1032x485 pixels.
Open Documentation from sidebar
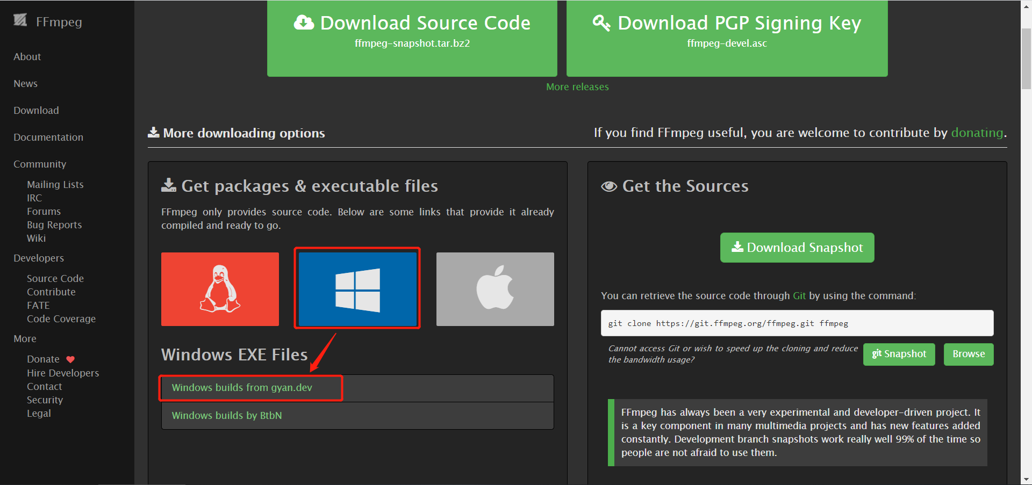pos(48,137)
